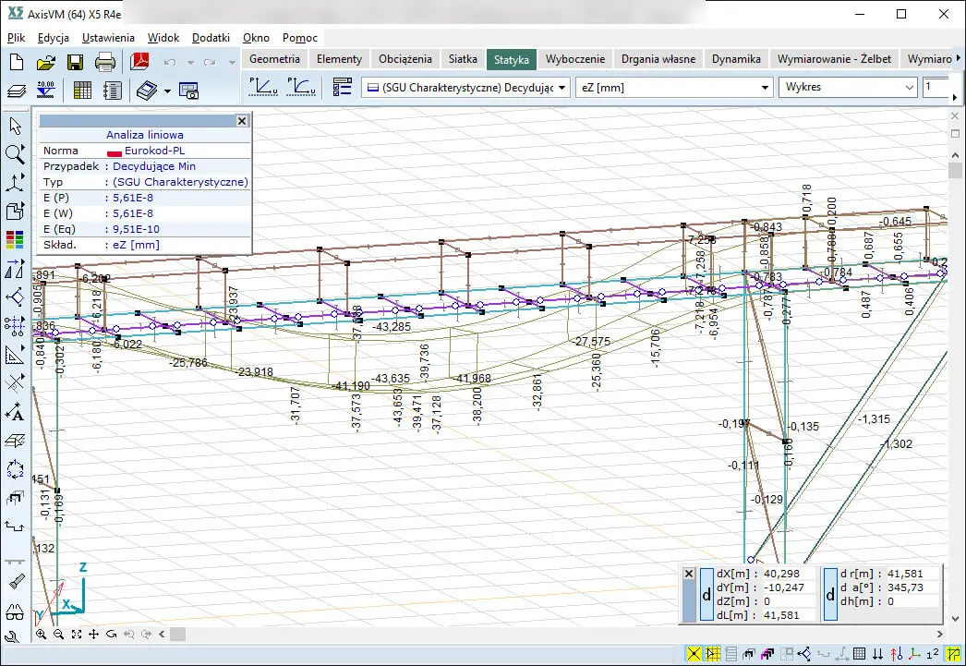Viewport: 966px width, 666px height.
Task: Click the Print icon in the top toolbar
Action: 105,62
